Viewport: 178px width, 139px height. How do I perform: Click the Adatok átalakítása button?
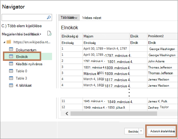tap(161, 131)
